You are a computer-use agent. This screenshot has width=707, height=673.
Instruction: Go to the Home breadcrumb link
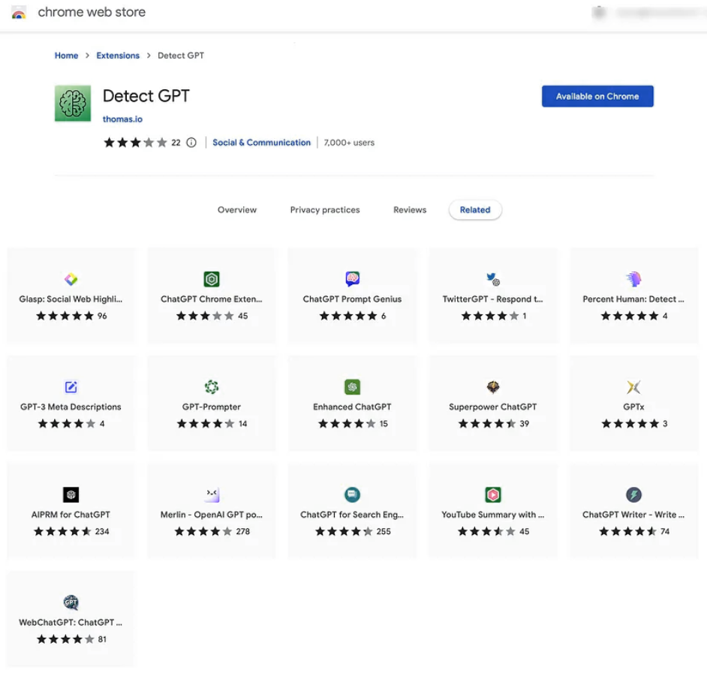[x=66, y=56]
